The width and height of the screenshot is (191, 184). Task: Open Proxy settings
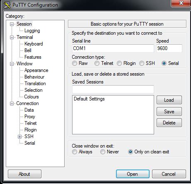click(30, 117)
